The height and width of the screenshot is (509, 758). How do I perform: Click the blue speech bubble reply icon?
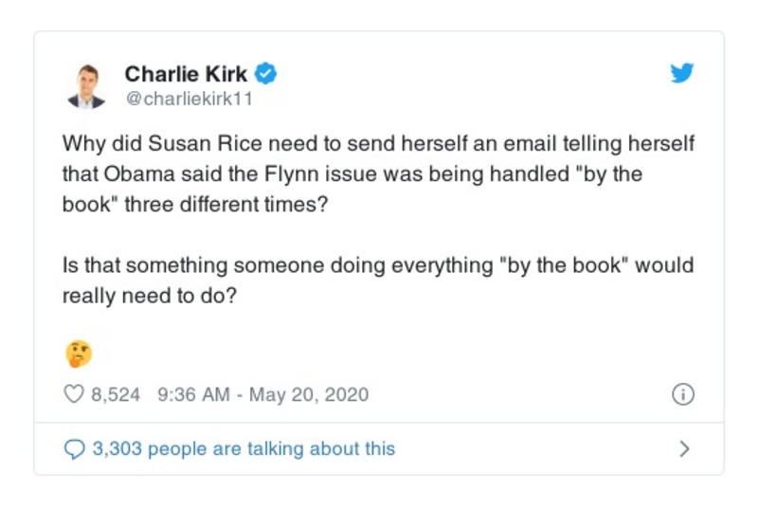[x=73, y=448]
